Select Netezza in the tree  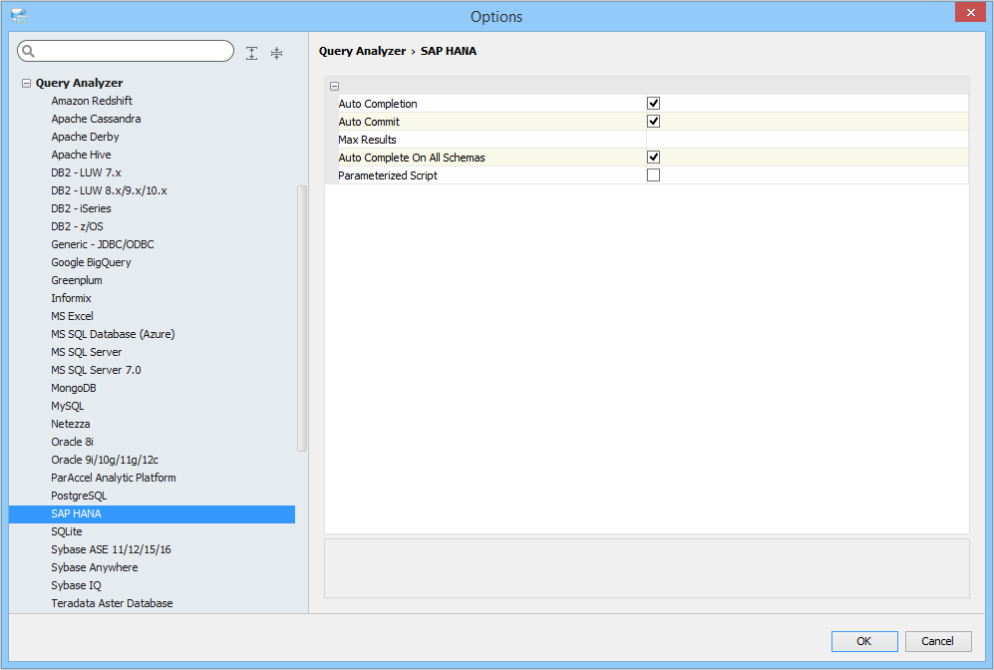click(x=71, y=424)
